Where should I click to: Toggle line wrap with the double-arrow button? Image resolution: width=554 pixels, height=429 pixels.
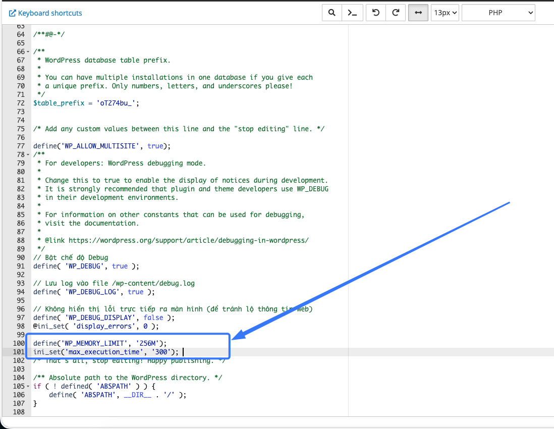click(x=418, y=13)
